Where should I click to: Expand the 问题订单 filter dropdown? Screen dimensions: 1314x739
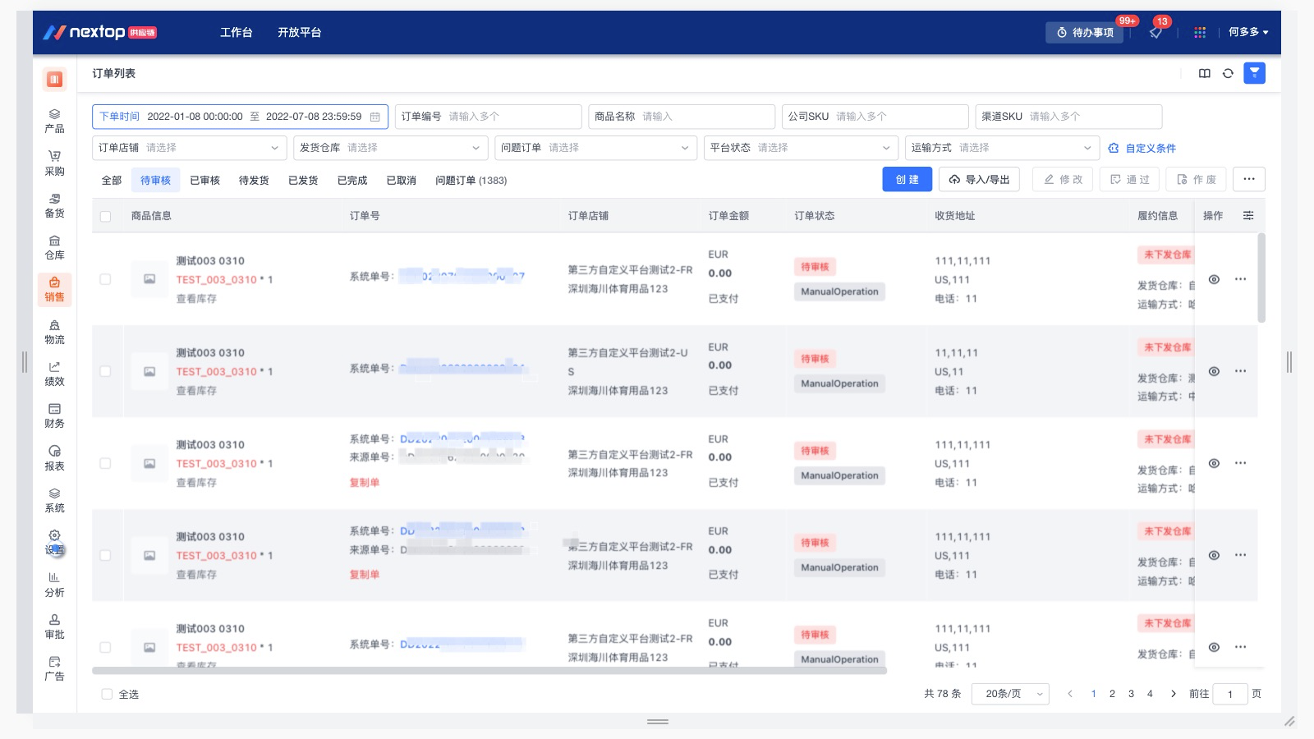tap(596, 148)
